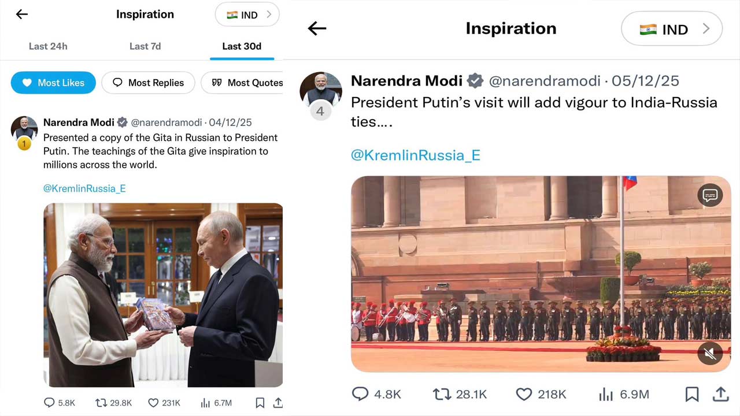Click Narendra Modi's verified badge
Image resolution: width=740 pixels, height=416 pixels.
(475, 80)
